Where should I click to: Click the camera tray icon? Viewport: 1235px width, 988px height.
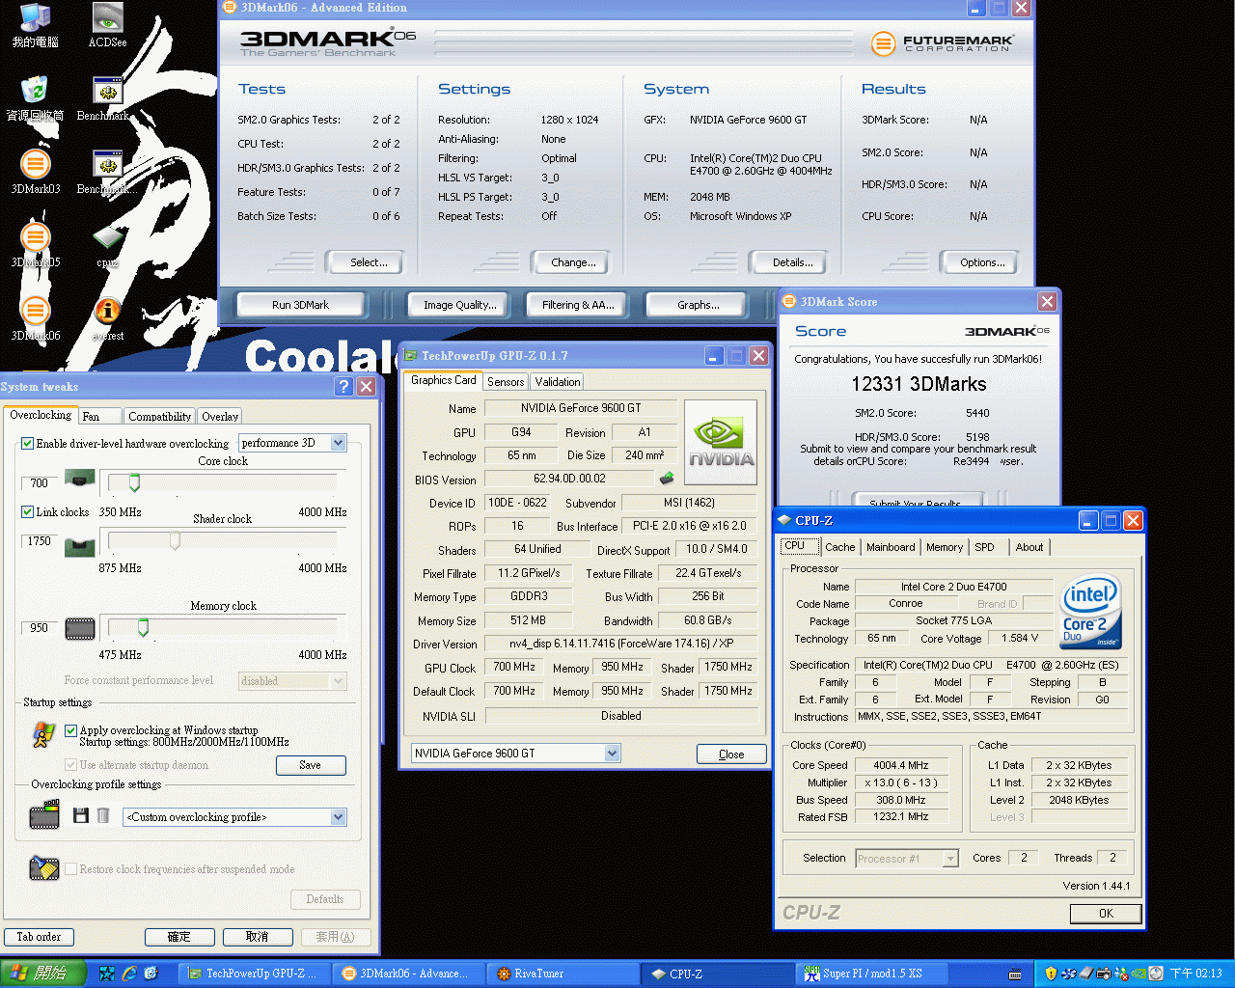(1104, 974)
